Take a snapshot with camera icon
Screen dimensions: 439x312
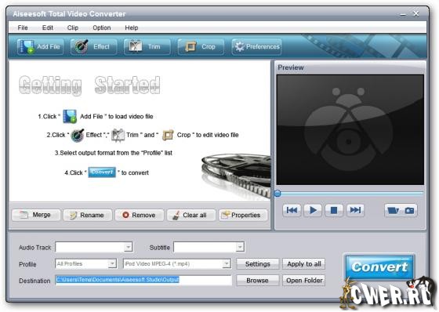pyautogui.click(x=409, y=210)
